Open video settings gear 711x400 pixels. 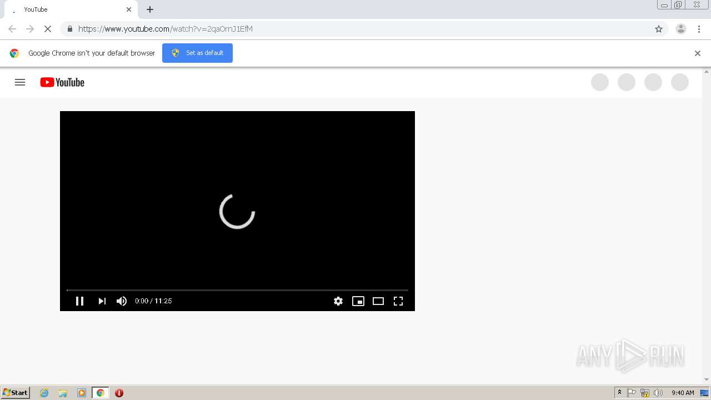(x=338, y=301)
